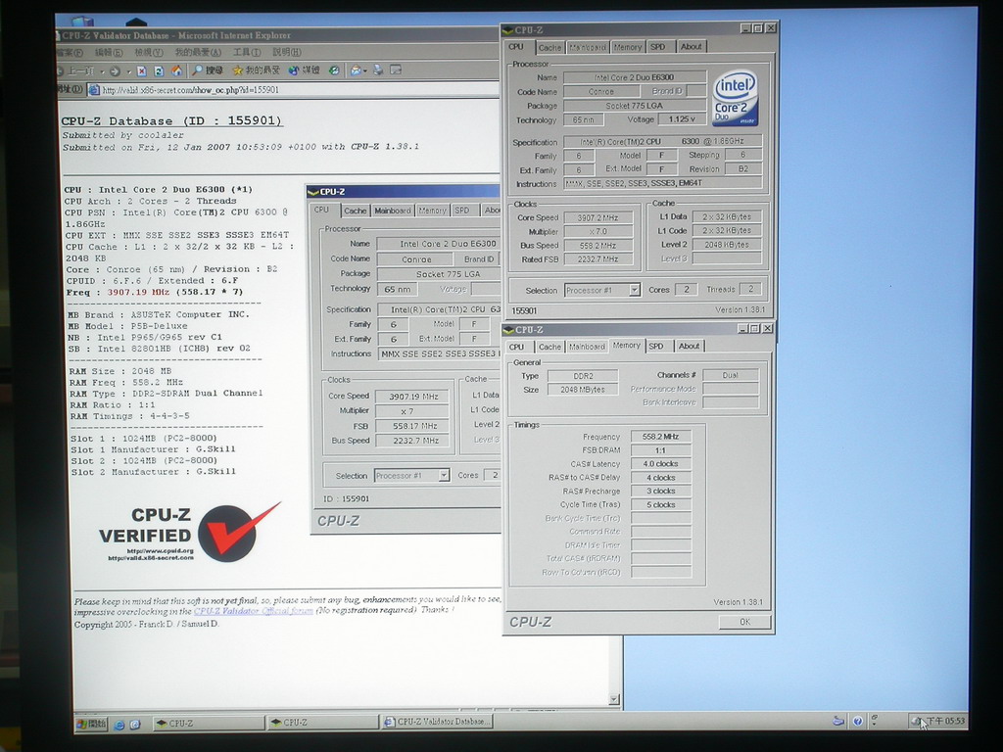
Task: Click CAS# Latency value 4.0 clocks
Action: pos(661,464)
